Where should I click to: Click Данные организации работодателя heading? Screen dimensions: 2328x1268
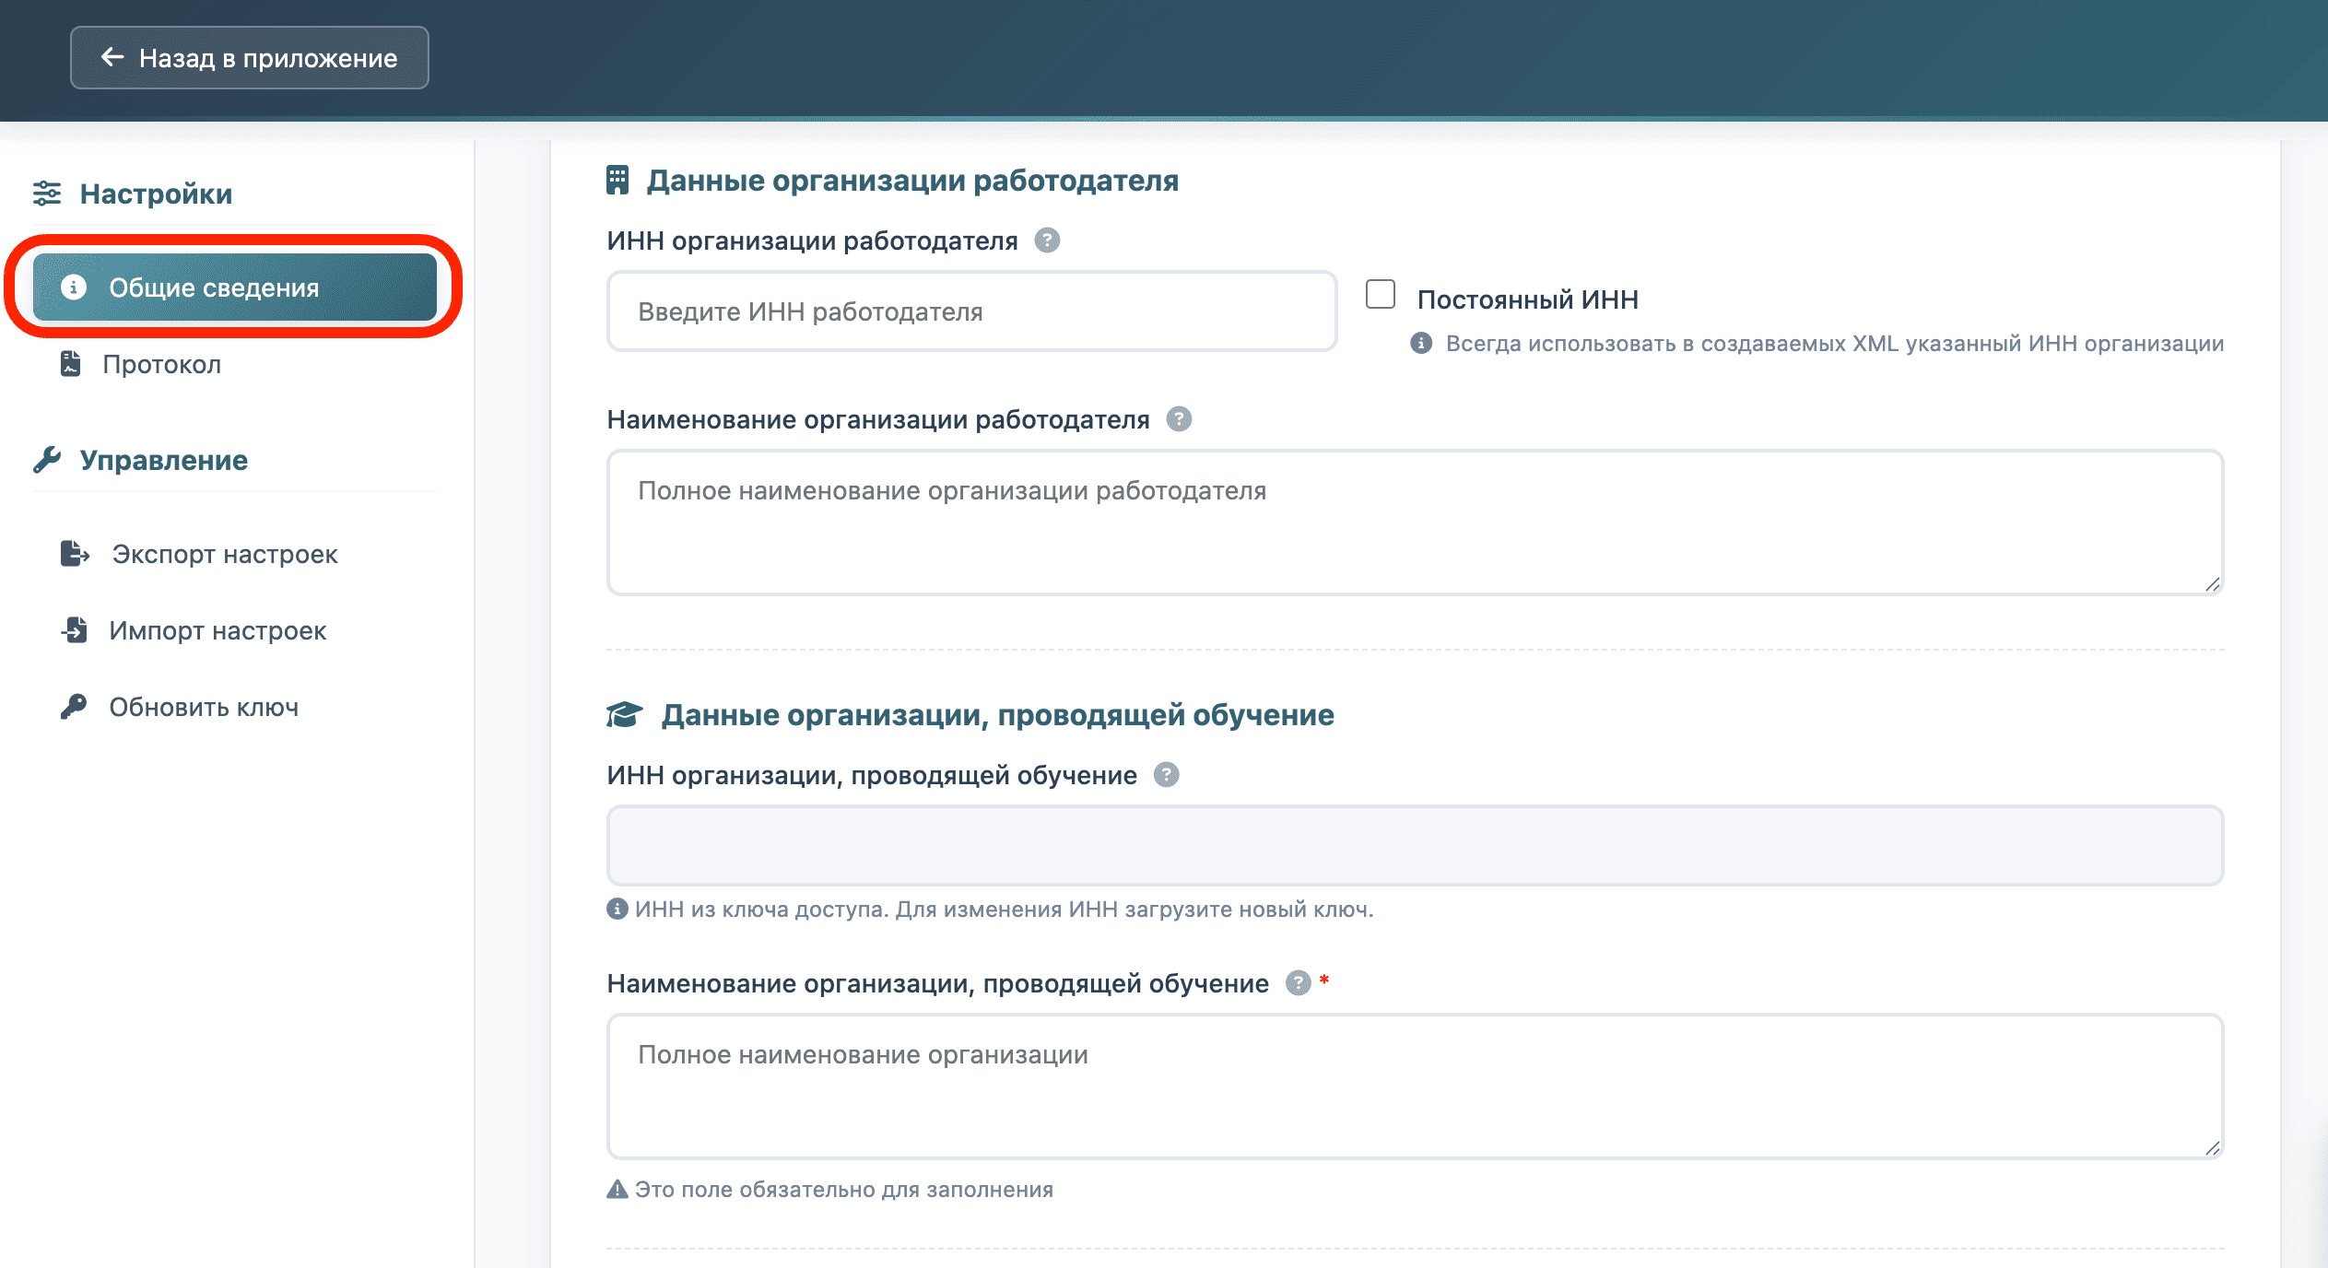912,181
